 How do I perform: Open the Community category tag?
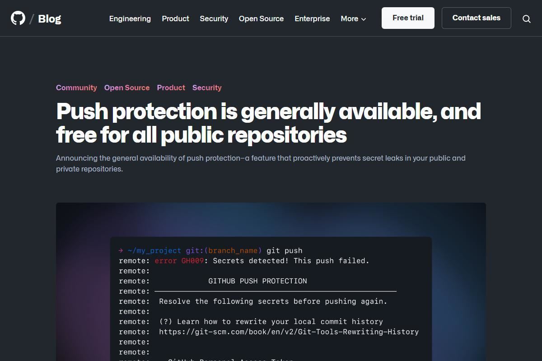76,88
